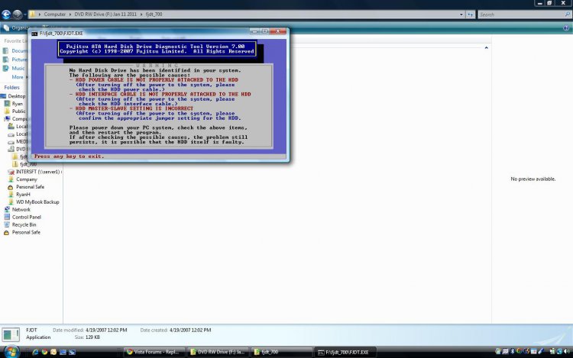Click the up arrow at file list top right
Viewport: 573px width, 358px height.
point(487,48)
